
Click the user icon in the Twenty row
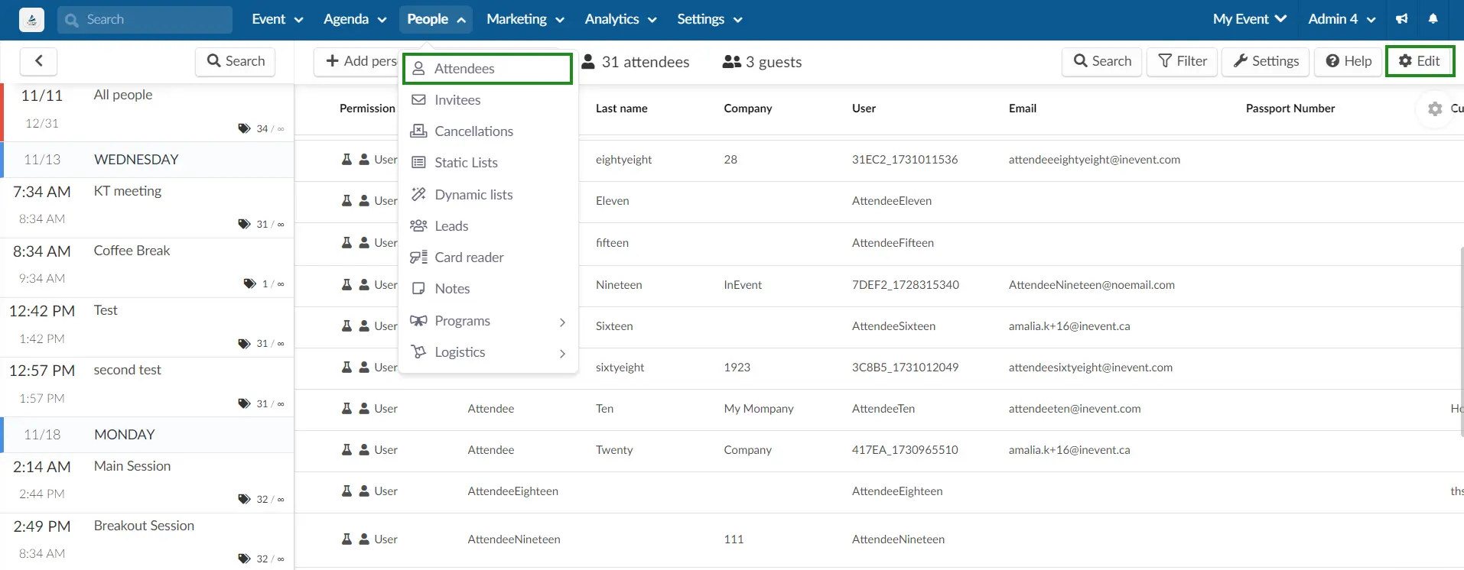(364, 450)
